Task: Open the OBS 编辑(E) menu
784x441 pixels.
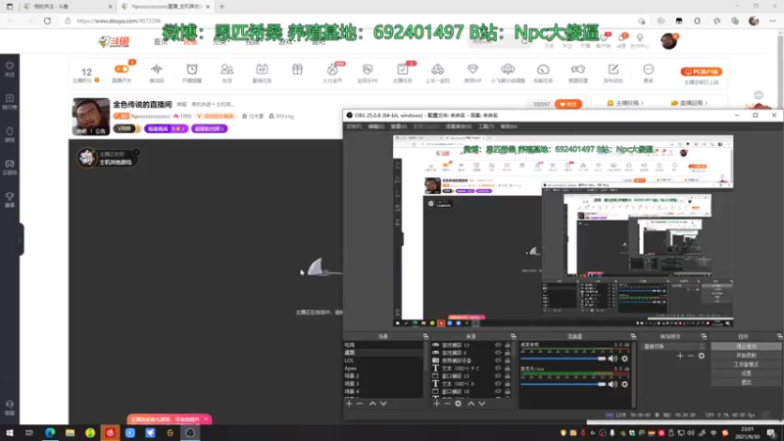Action: 376,126
